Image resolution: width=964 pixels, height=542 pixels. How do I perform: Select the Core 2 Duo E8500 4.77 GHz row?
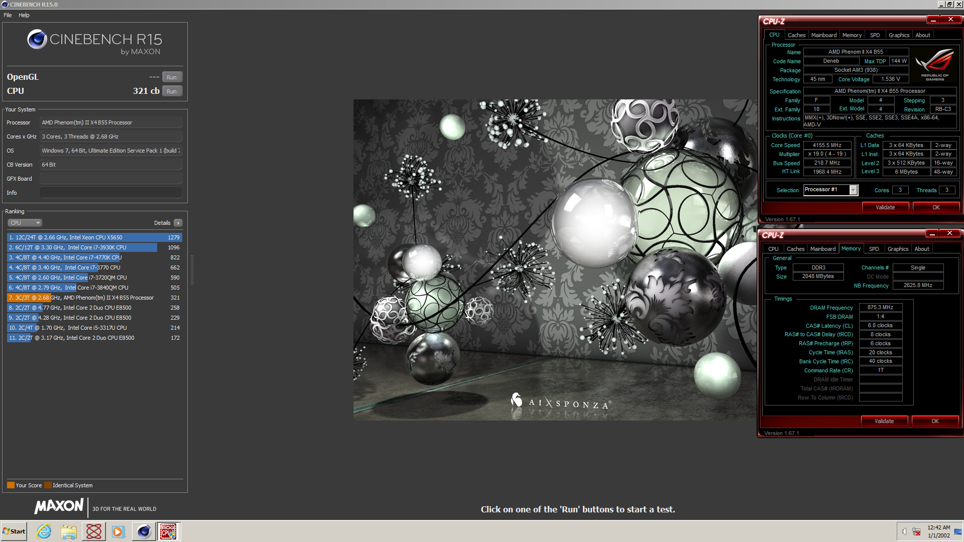coord(94,308)
